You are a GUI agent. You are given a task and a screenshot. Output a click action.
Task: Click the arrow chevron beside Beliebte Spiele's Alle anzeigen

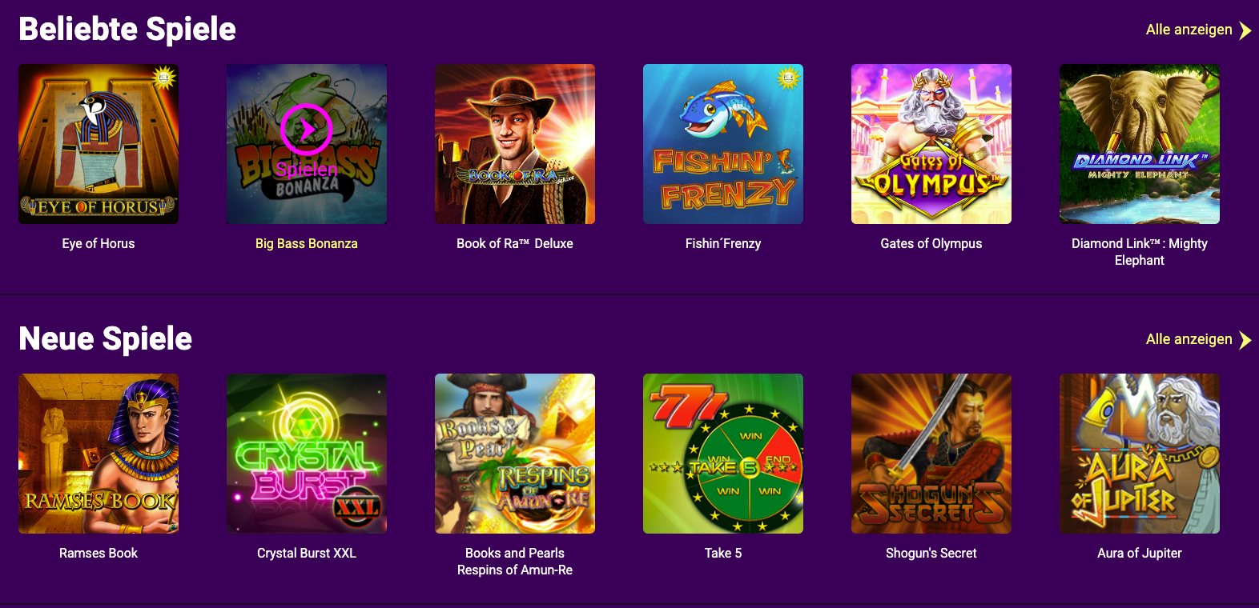coord(1245,30)
